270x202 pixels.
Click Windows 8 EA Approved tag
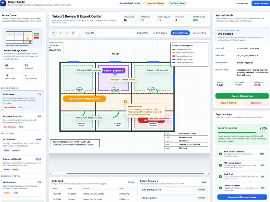coord(157,70)
